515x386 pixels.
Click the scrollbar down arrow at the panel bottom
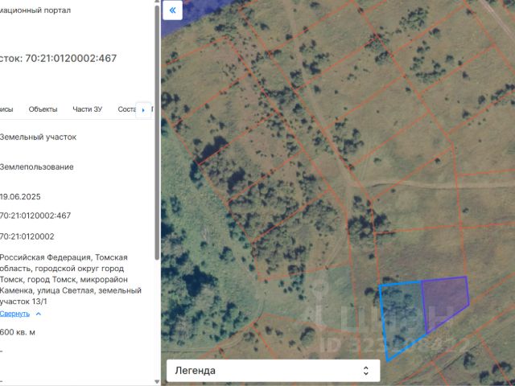click(x=157, y=382)
